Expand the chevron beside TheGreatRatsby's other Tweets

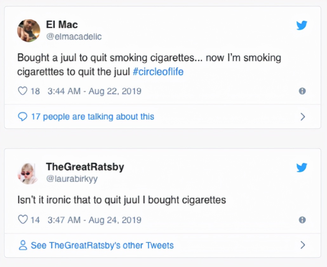303,245
